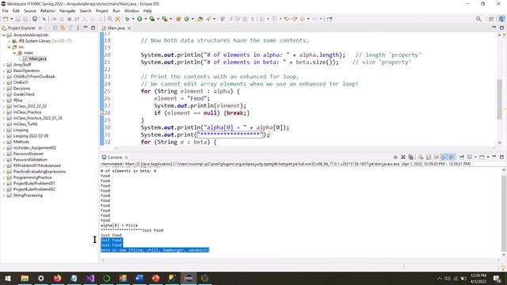Select the Console tab
The width and height of the screenshot is (507, 285).
tap(114, 158)
